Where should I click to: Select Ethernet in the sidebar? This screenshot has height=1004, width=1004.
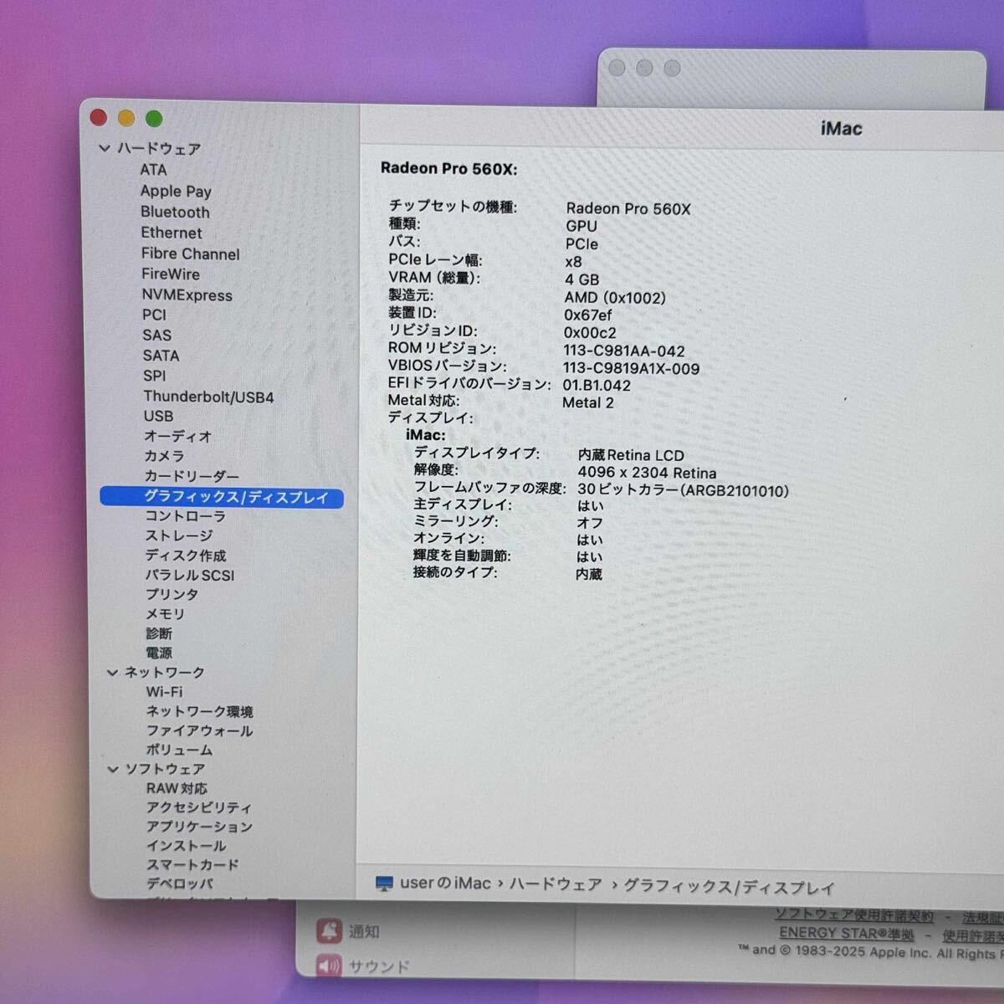(172, 233)
